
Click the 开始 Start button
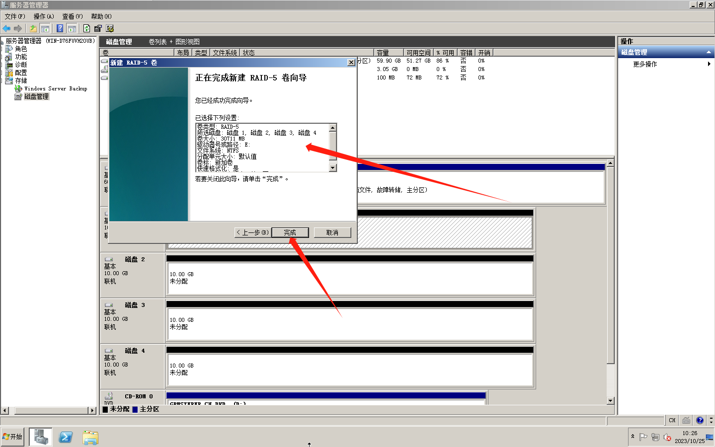(12, 437)
